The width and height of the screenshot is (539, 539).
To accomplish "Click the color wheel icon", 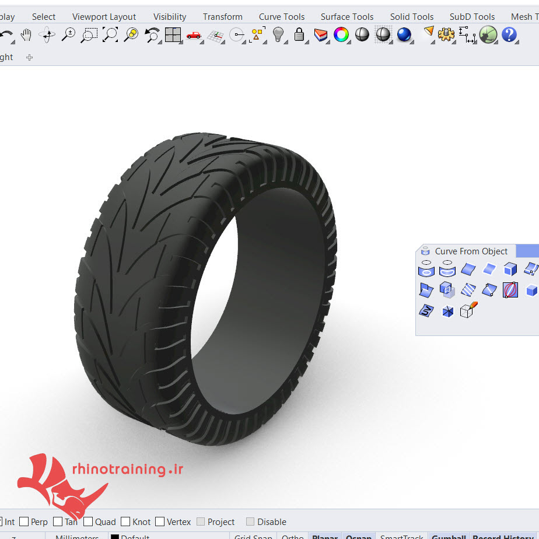I will click(341, 36).
